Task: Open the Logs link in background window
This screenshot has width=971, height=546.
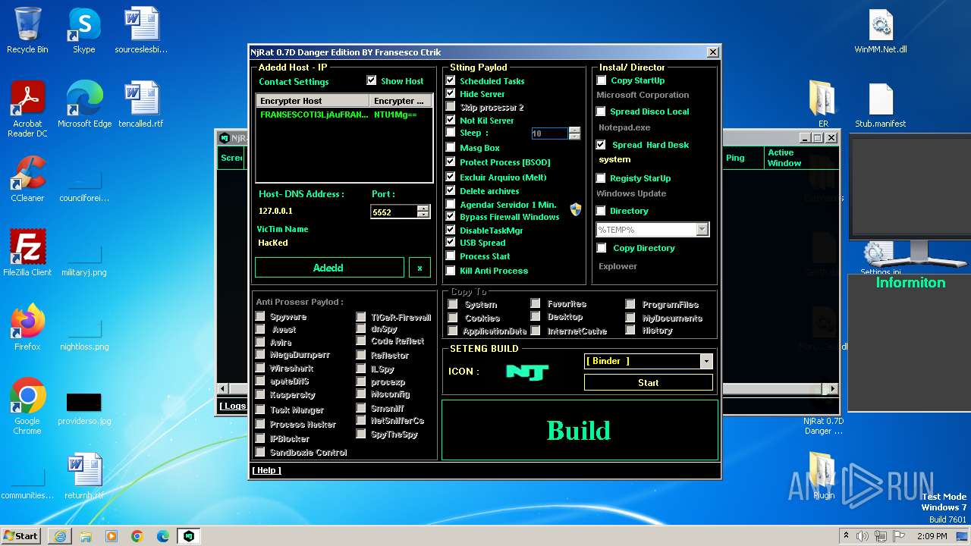Action: tap(233, 406)
